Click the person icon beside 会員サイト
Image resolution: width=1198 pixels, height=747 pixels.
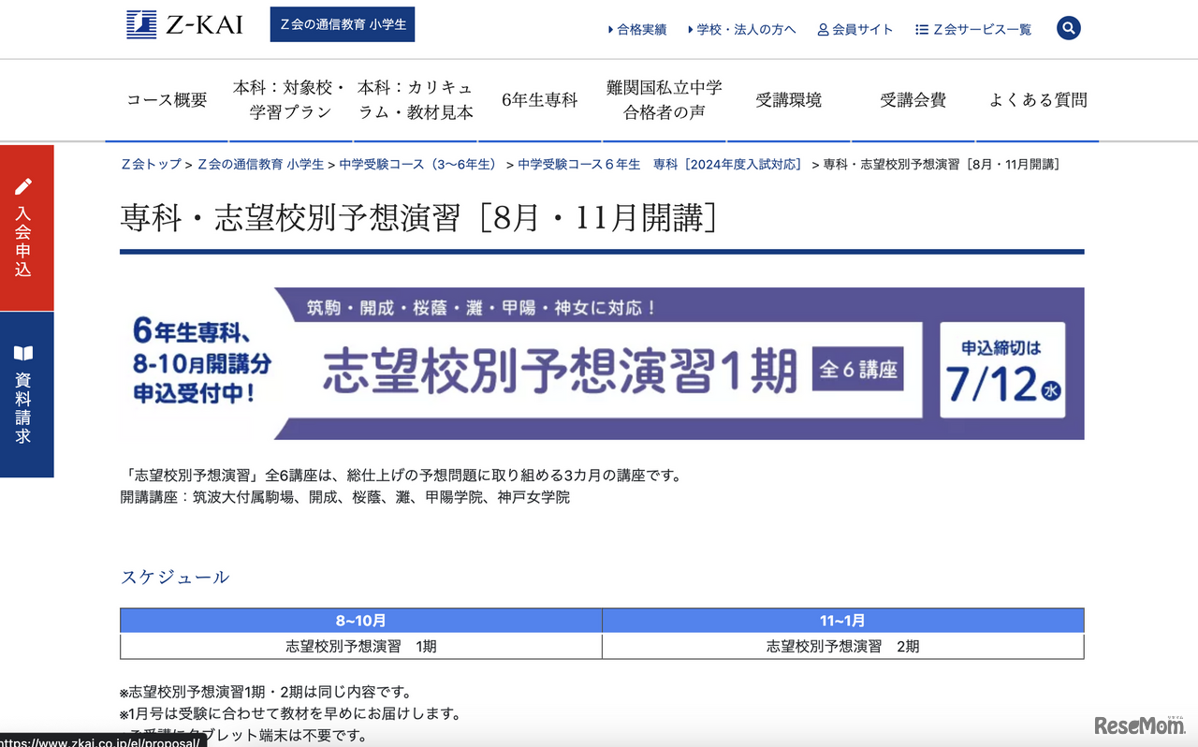[x=821, y=29]
